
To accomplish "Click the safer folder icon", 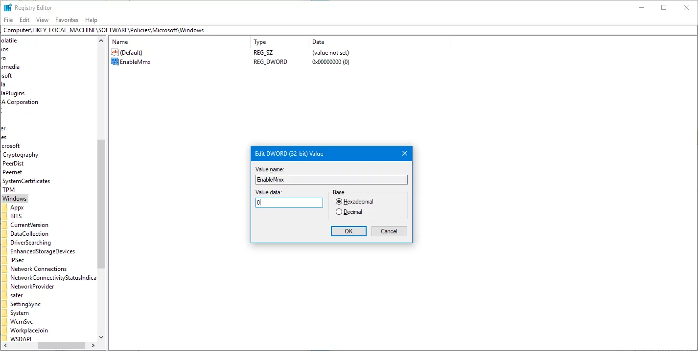I will (4, 295).
